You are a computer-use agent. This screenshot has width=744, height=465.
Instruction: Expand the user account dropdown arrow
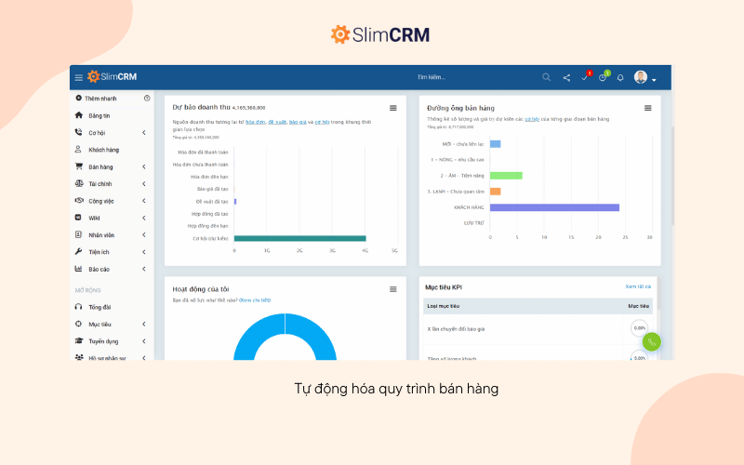point(654,80)
